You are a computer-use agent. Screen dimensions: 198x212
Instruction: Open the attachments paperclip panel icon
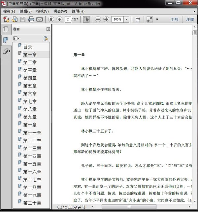[6, 51]
